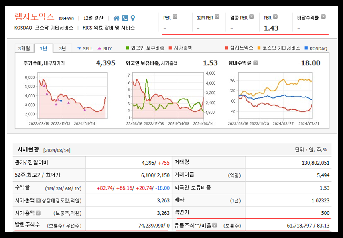Click the FICS 의료 장비 및 서비스 label

[109, 28]
